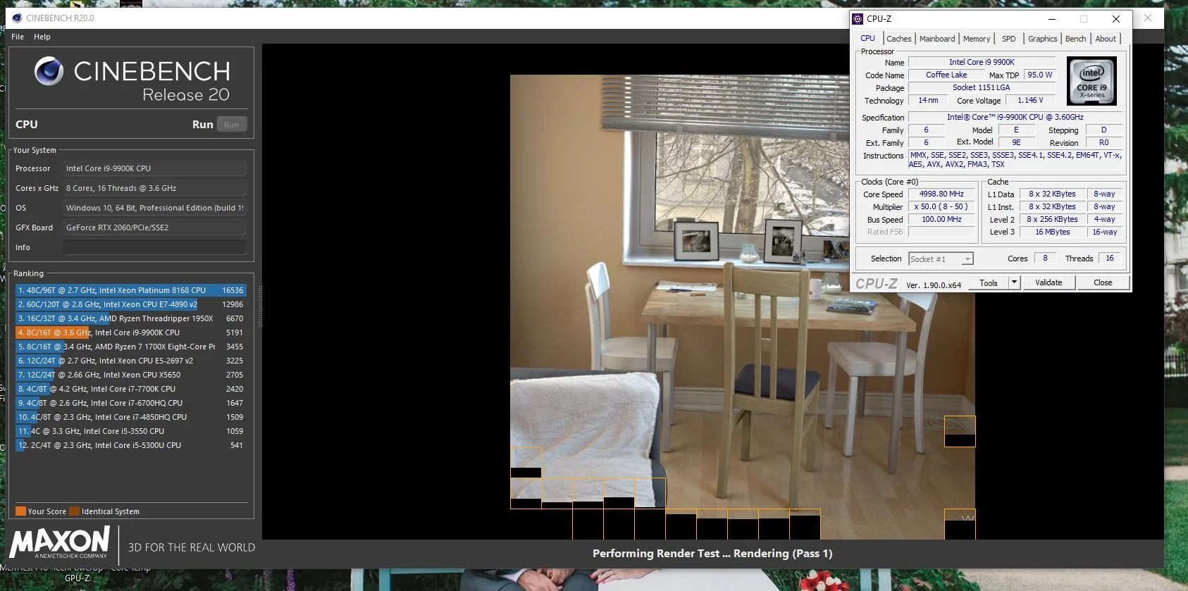This screenshot has height=591, width=1188.
Task: Select the Core i9-9900K ranking row
Action: [130, 332]
